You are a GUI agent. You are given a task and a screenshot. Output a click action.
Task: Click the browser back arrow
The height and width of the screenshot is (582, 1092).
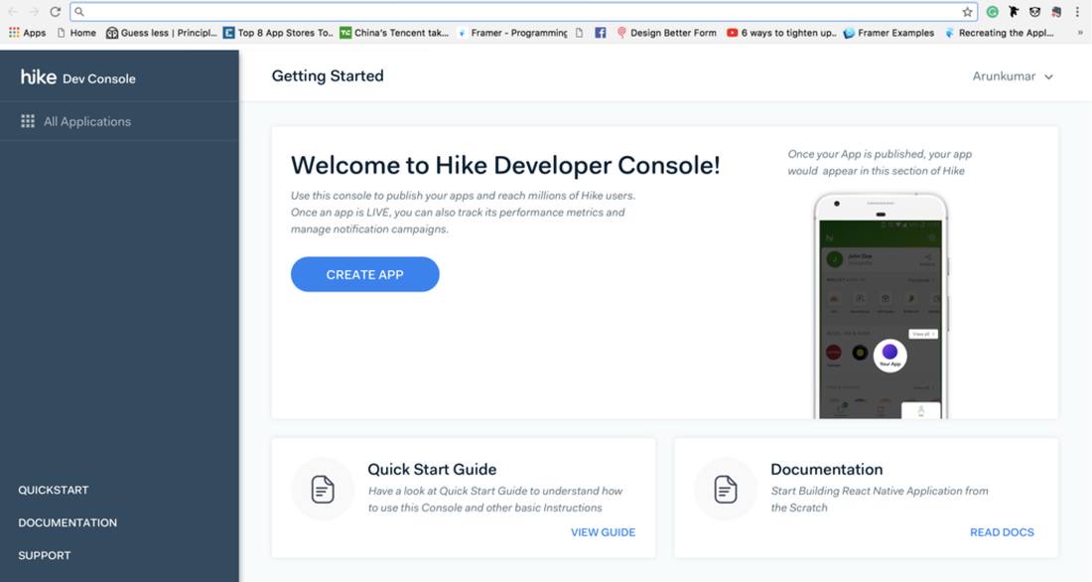click(x=13, y=12)
